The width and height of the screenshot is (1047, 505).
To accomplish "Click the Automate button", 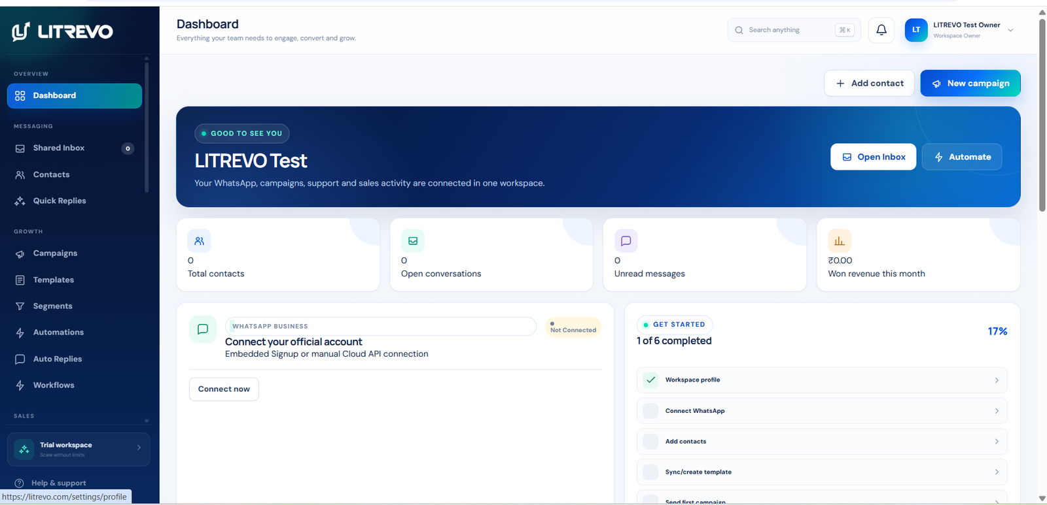I will pyautogui.click(x=962, y=157).
